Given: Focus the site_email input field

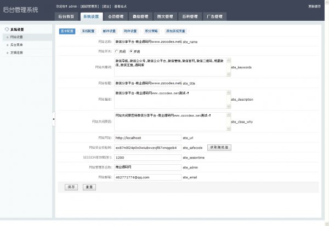Looking at the screenshot, I should coord(148,177).
